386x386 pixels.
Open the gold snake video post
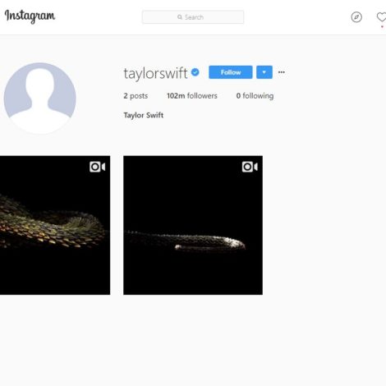click(x=55, y=225)
